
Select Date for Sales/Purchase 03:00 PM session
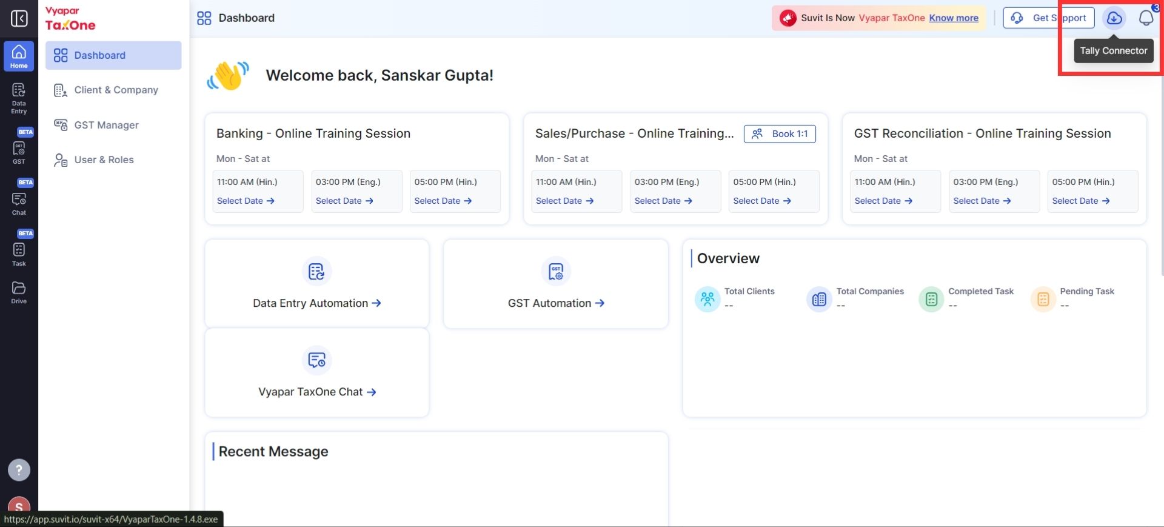coord(663,201)
